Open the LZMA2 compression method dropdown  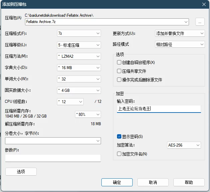coord(79,56)
